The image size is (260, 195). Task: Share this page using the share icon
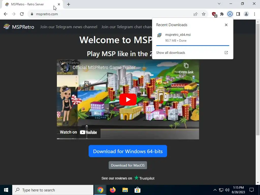click(x=196, y=14)
